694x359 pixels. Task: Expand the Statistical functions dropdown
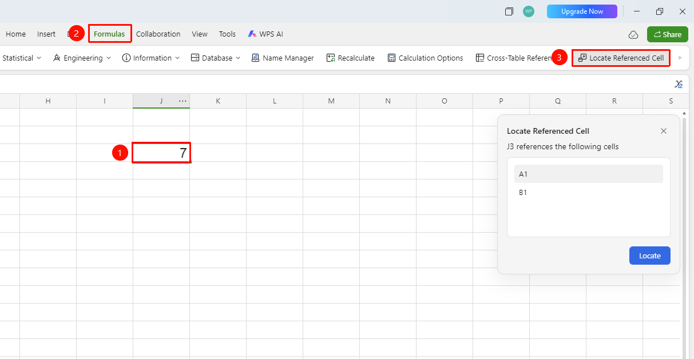pos(22,58)
